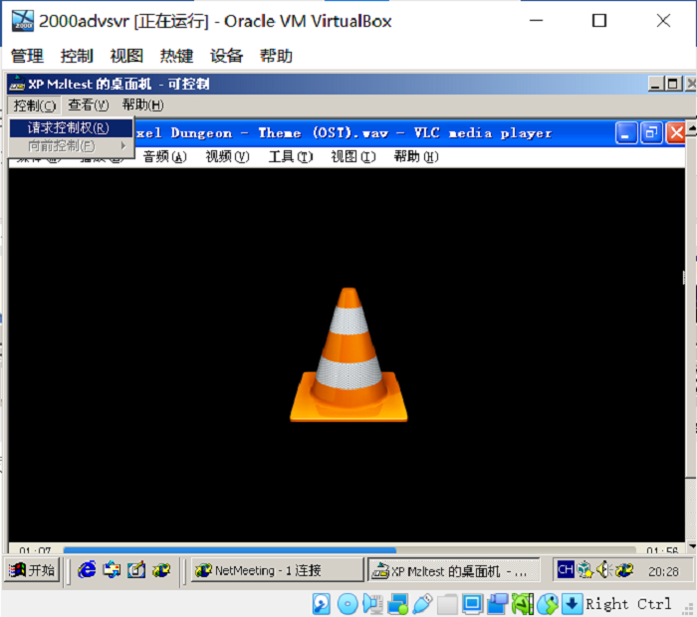Open VirtualBox 热键 menu
This screenshot has height=617, width=697.
click(176, 56)
